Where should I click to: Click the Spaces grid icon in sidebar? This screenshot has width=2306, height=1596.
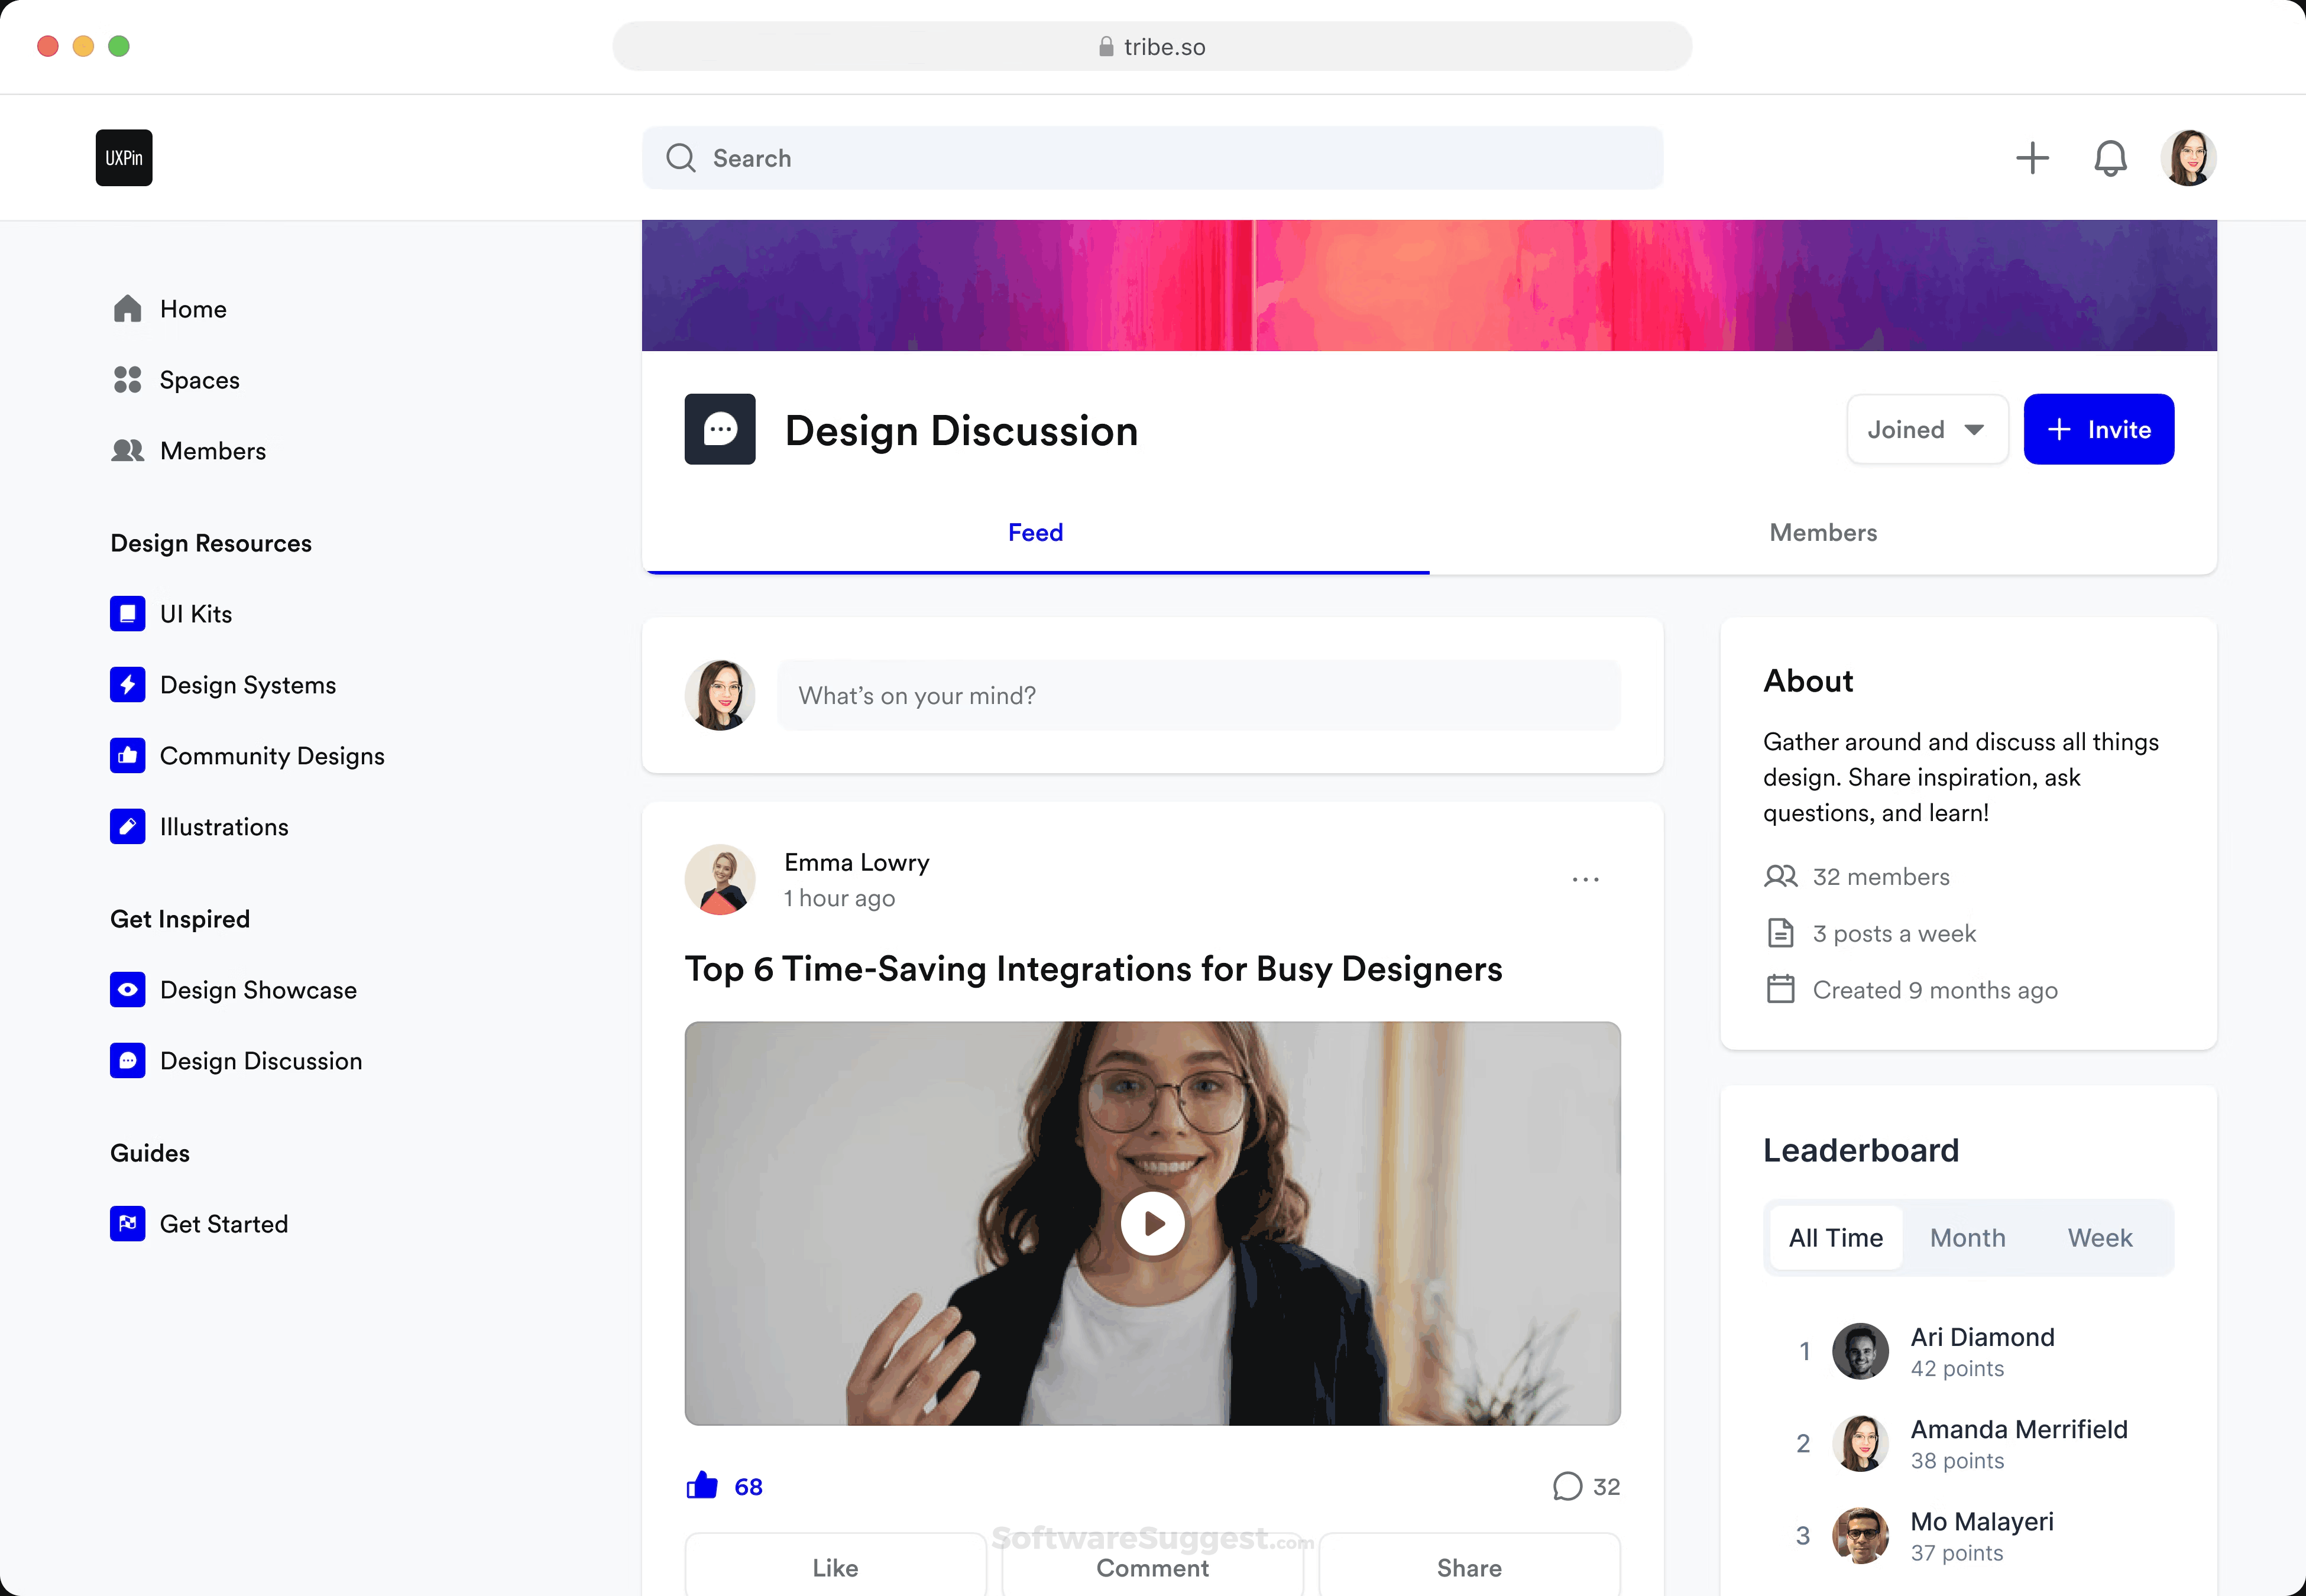pos(127,380)
